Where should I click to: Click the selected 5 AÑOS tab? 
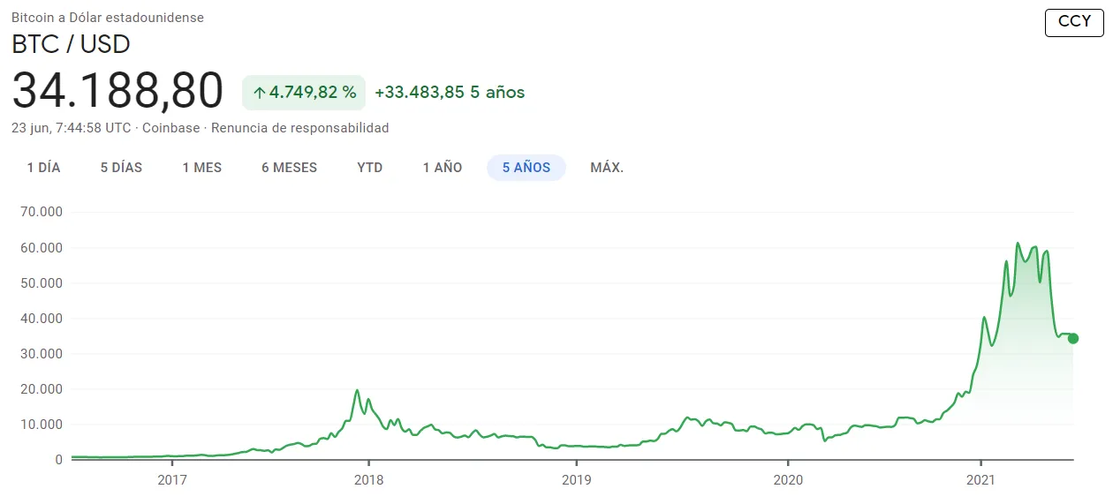[x=526, y=168]
